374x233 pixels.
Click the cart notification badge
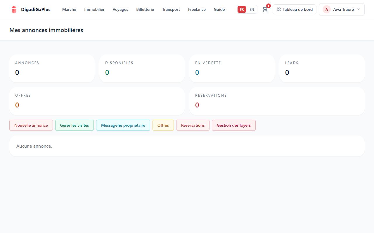click(x=269, y=6)
